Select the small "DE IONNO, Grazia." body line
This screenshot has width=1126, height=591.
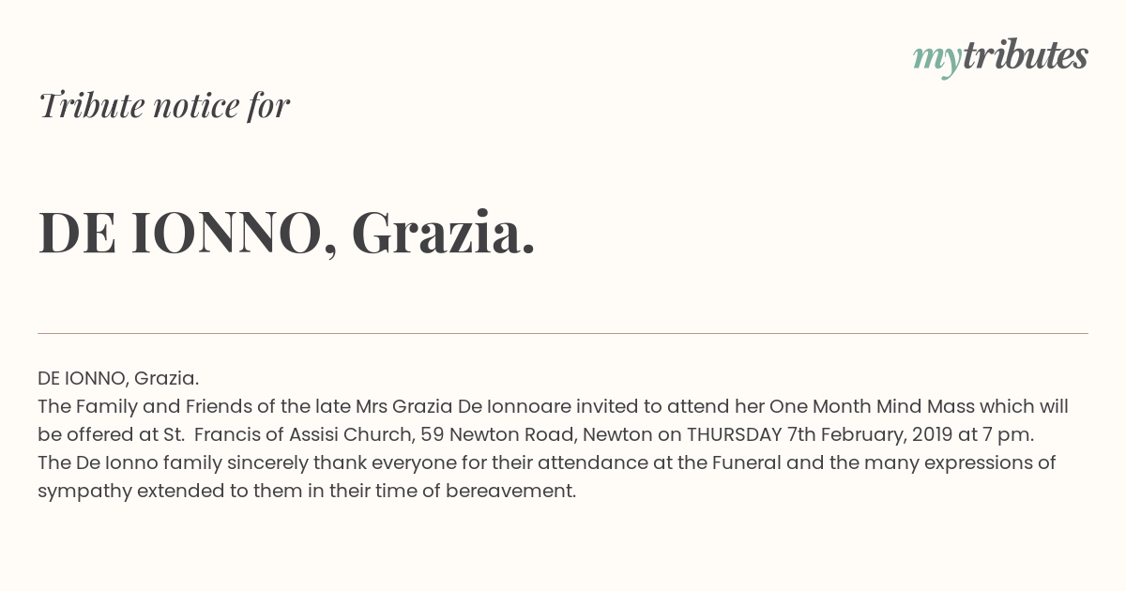pyautogui.click(x=118, y=379)
